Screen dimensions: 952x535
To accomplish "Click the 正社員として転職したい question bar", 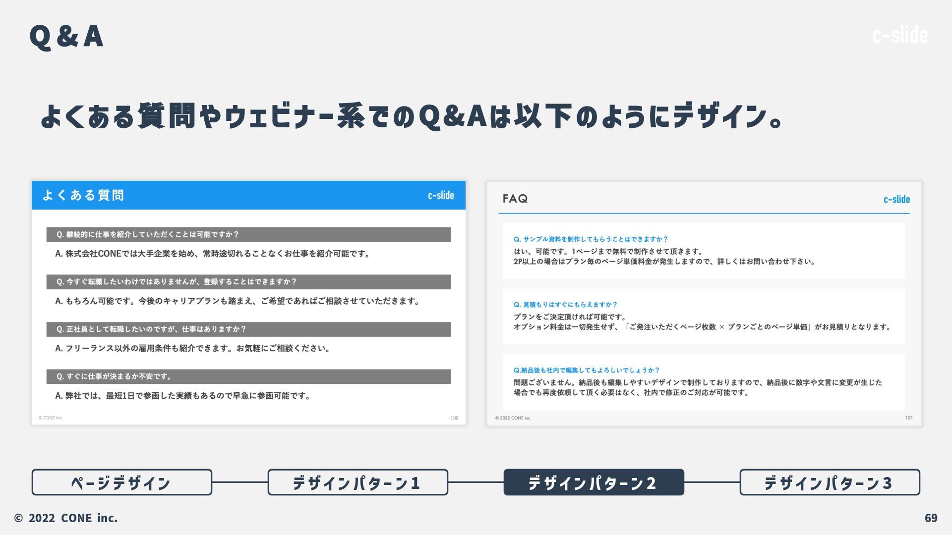I will [x=248, y=329].
